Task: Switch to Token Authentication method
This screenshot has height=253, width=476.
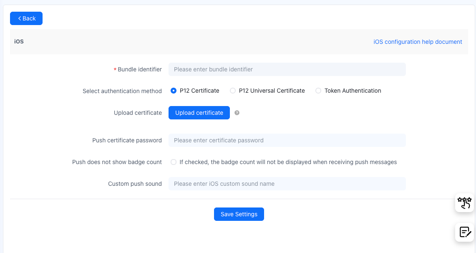Action: click(318, 91)
